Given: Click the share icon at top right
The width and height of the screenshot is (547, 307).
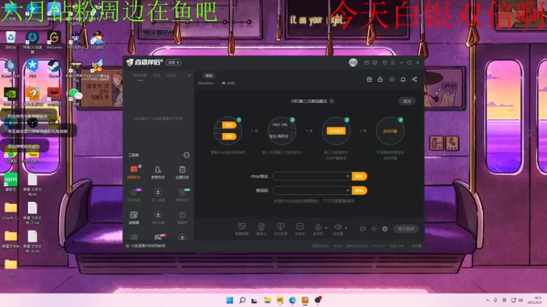Looking at the screenshot, I should 414,79.
